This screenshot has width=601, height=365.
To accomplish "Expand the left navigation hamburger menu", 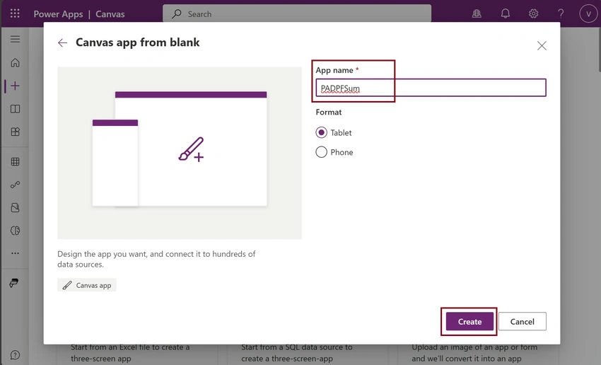I will pyautogui.click(x=15, y=39).
